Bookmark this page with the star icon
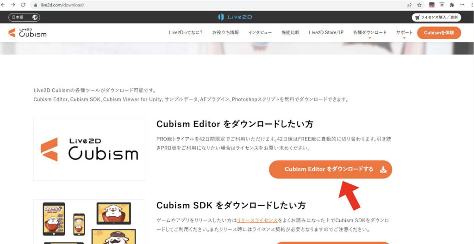The height and width of the screenshot is (244, 474). (x=419, y=5)
